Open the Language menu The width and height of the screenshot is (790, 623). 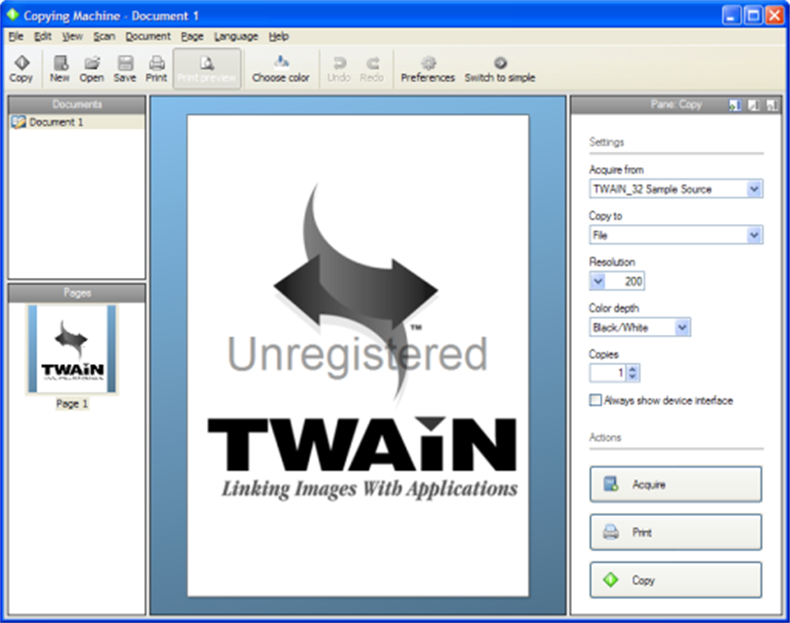[236, 36]
